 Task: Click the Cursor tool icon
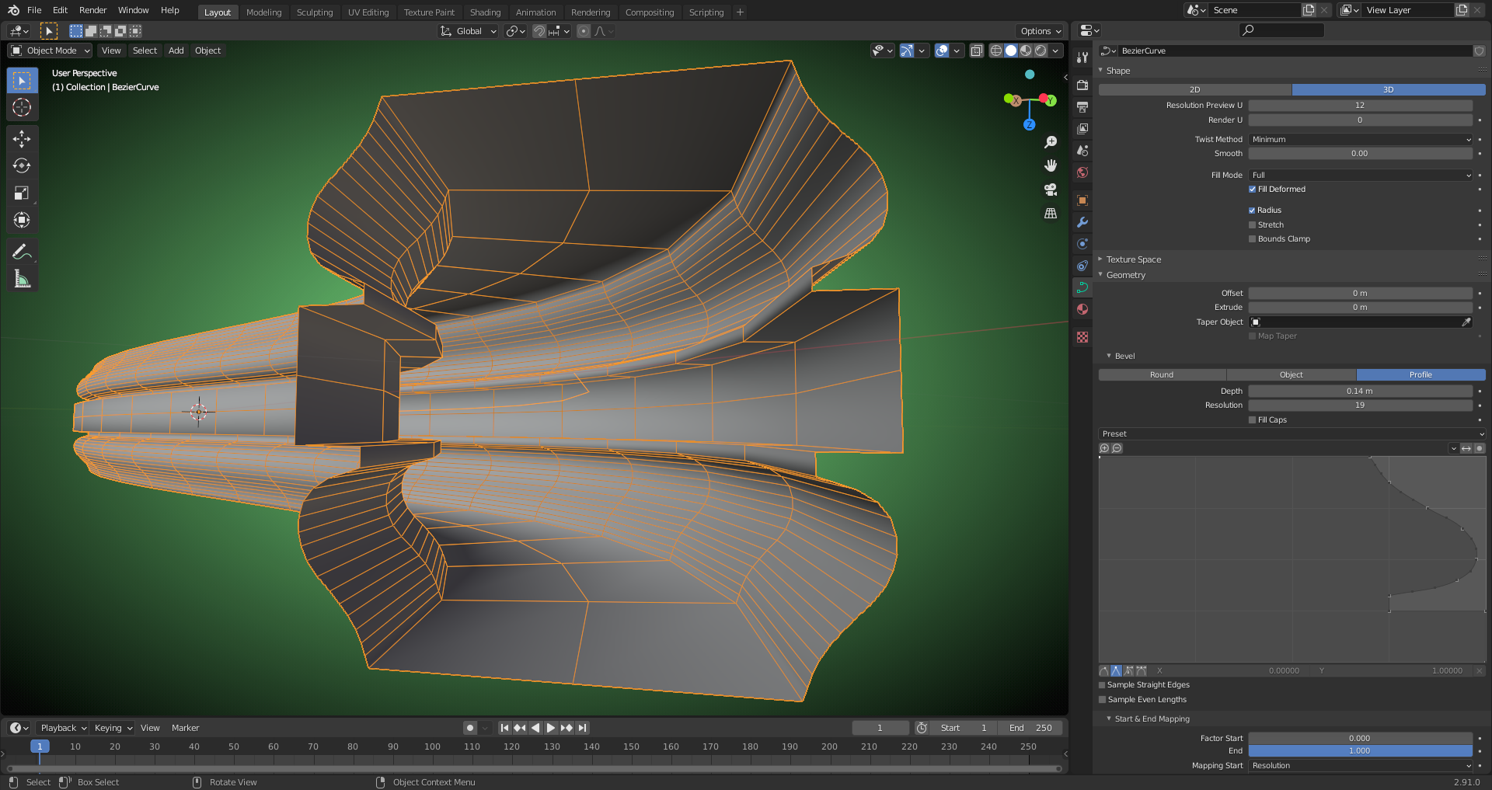[22, 107]
